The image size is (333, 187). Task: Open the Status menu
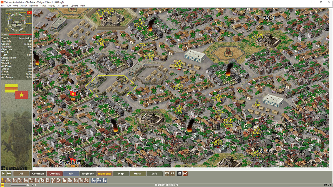pos(43,6)
